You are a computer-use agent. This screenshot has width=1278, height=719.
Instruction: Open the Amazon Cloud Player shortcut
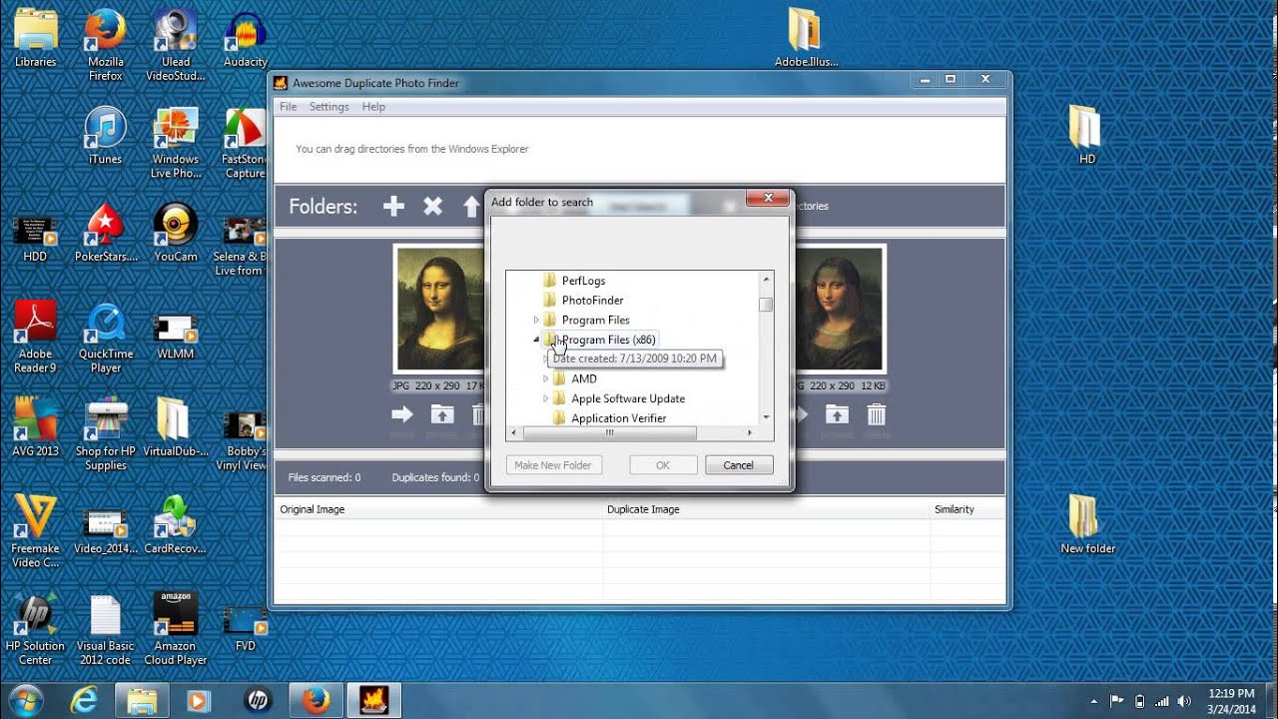176,630
